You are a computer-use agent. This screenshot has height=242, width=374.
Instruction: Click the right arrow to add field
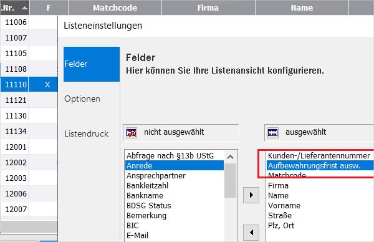coord(251,195)
